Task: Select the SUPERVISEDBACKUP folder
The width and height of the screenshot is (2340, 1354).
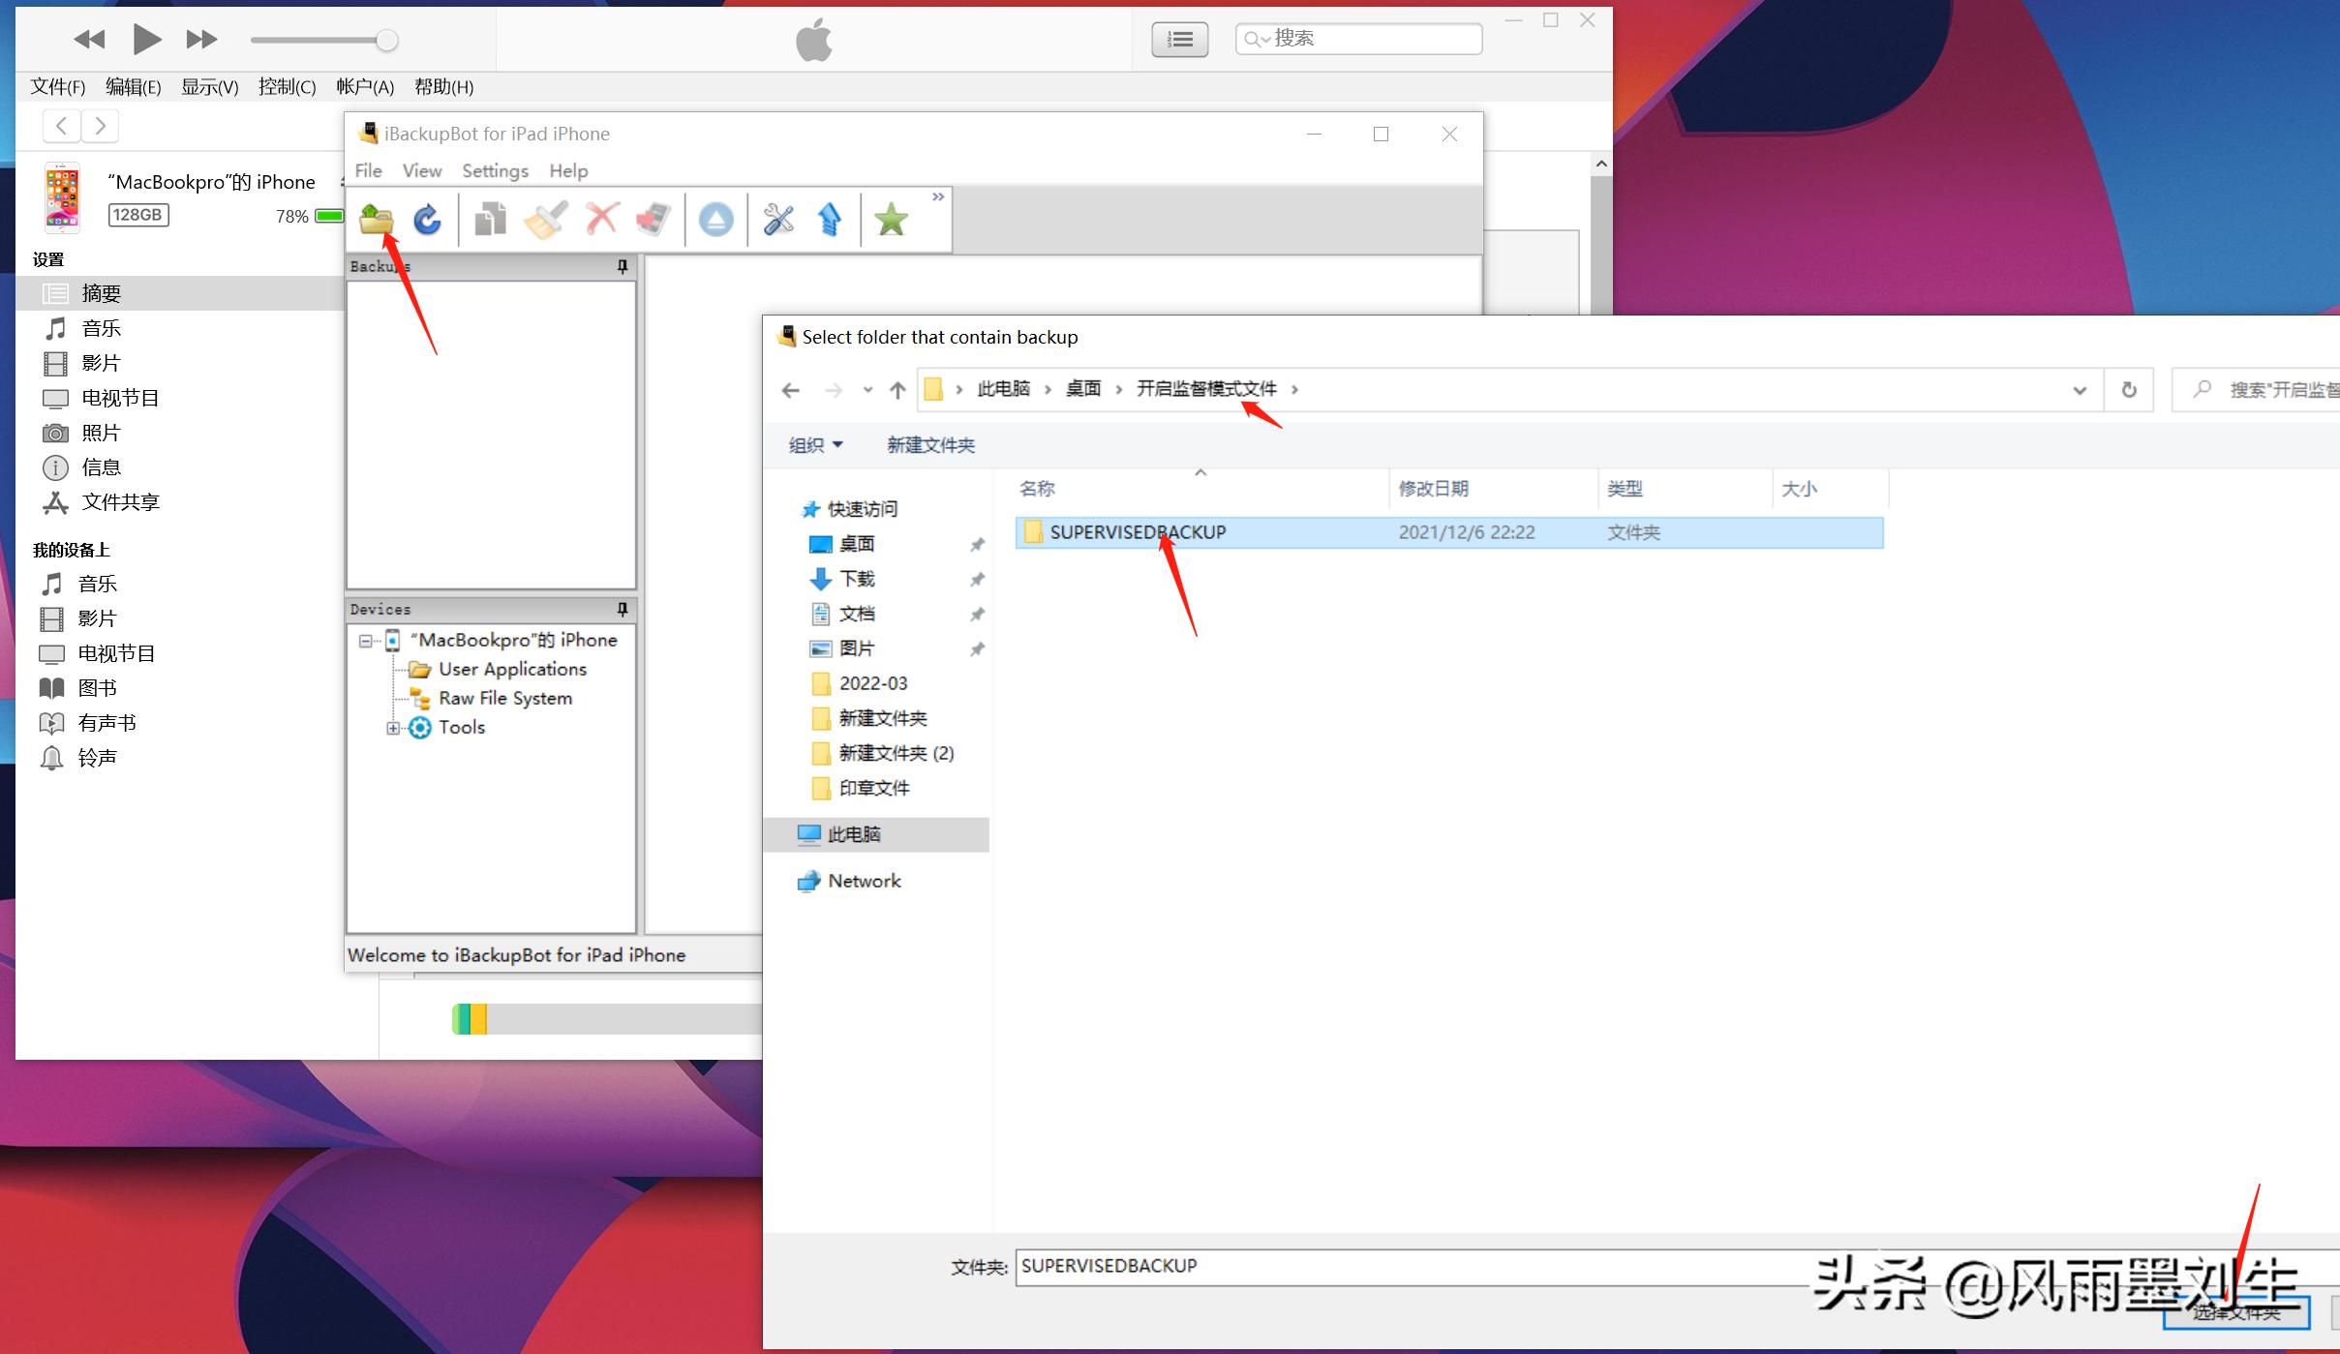Action: (1137, 532)
